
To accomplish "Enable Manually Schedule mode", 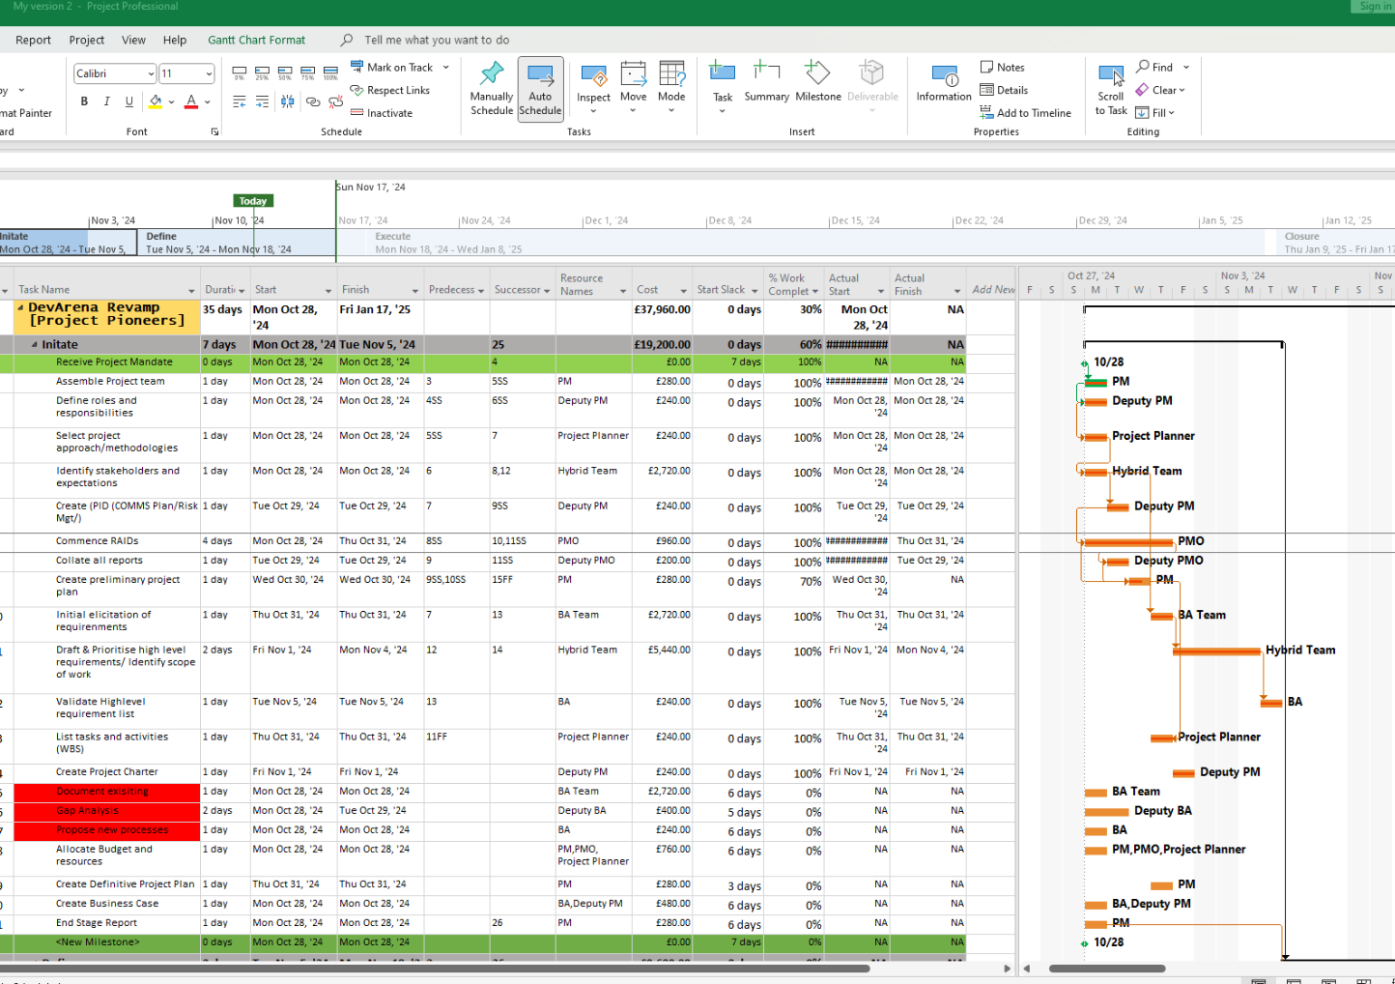I will click(491, 85).
